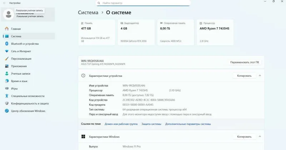Click the Память storage card icon
The height and width of the screenshot is (150, 286).
coord(82,23)
